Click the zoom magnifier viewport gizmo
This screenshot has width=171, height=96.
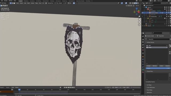point(139,17)
